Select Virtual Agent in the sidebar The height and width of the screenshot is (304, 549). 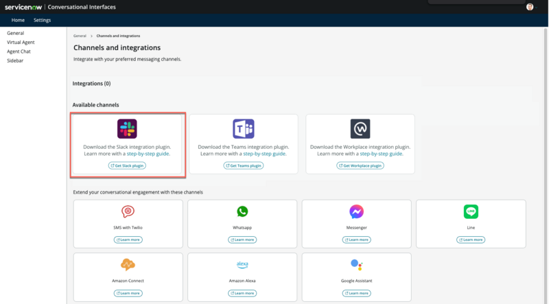(21, 42)
